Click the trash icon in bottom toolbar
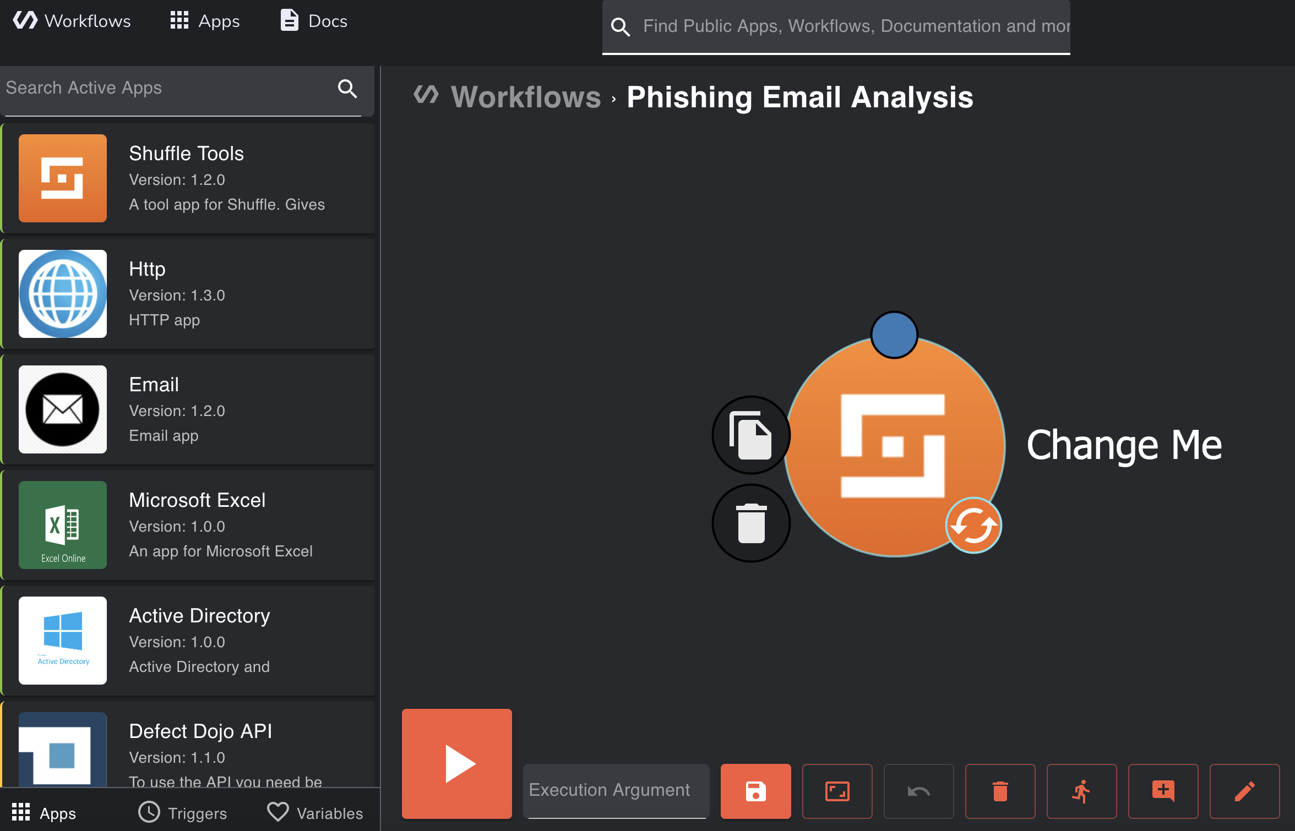Viewport: 1295px width, 831px height. pos(1000,791)
